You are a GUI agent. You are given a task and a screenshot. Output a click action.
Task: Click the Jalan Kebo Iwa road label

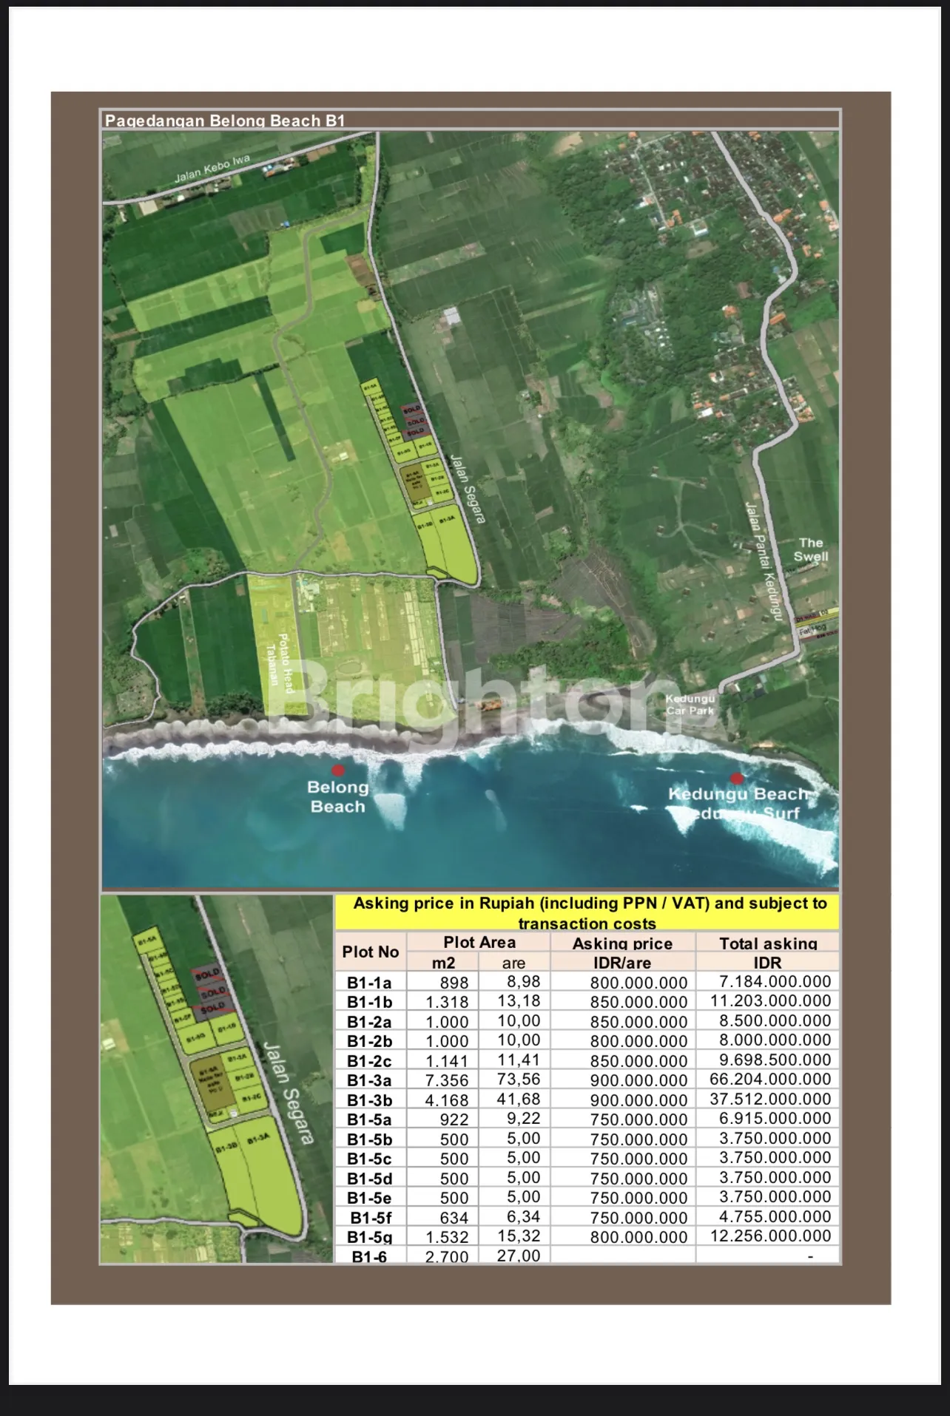click(212, 169)
